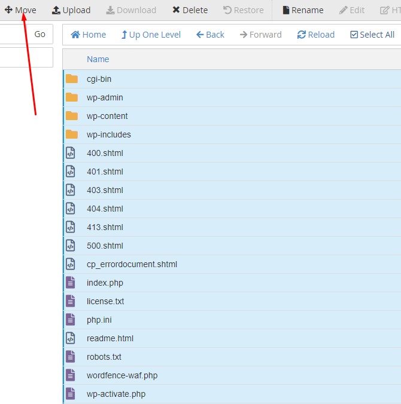The image size is (401, 404).
Task: Select the wp-activate.php file name
Action: tap(116, 394)
